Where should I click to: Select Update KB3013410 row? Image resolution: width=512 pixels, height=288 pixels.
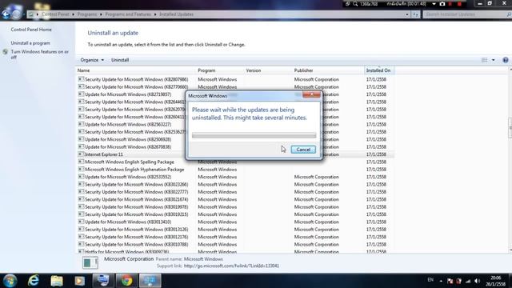click(x=235, y=222)
